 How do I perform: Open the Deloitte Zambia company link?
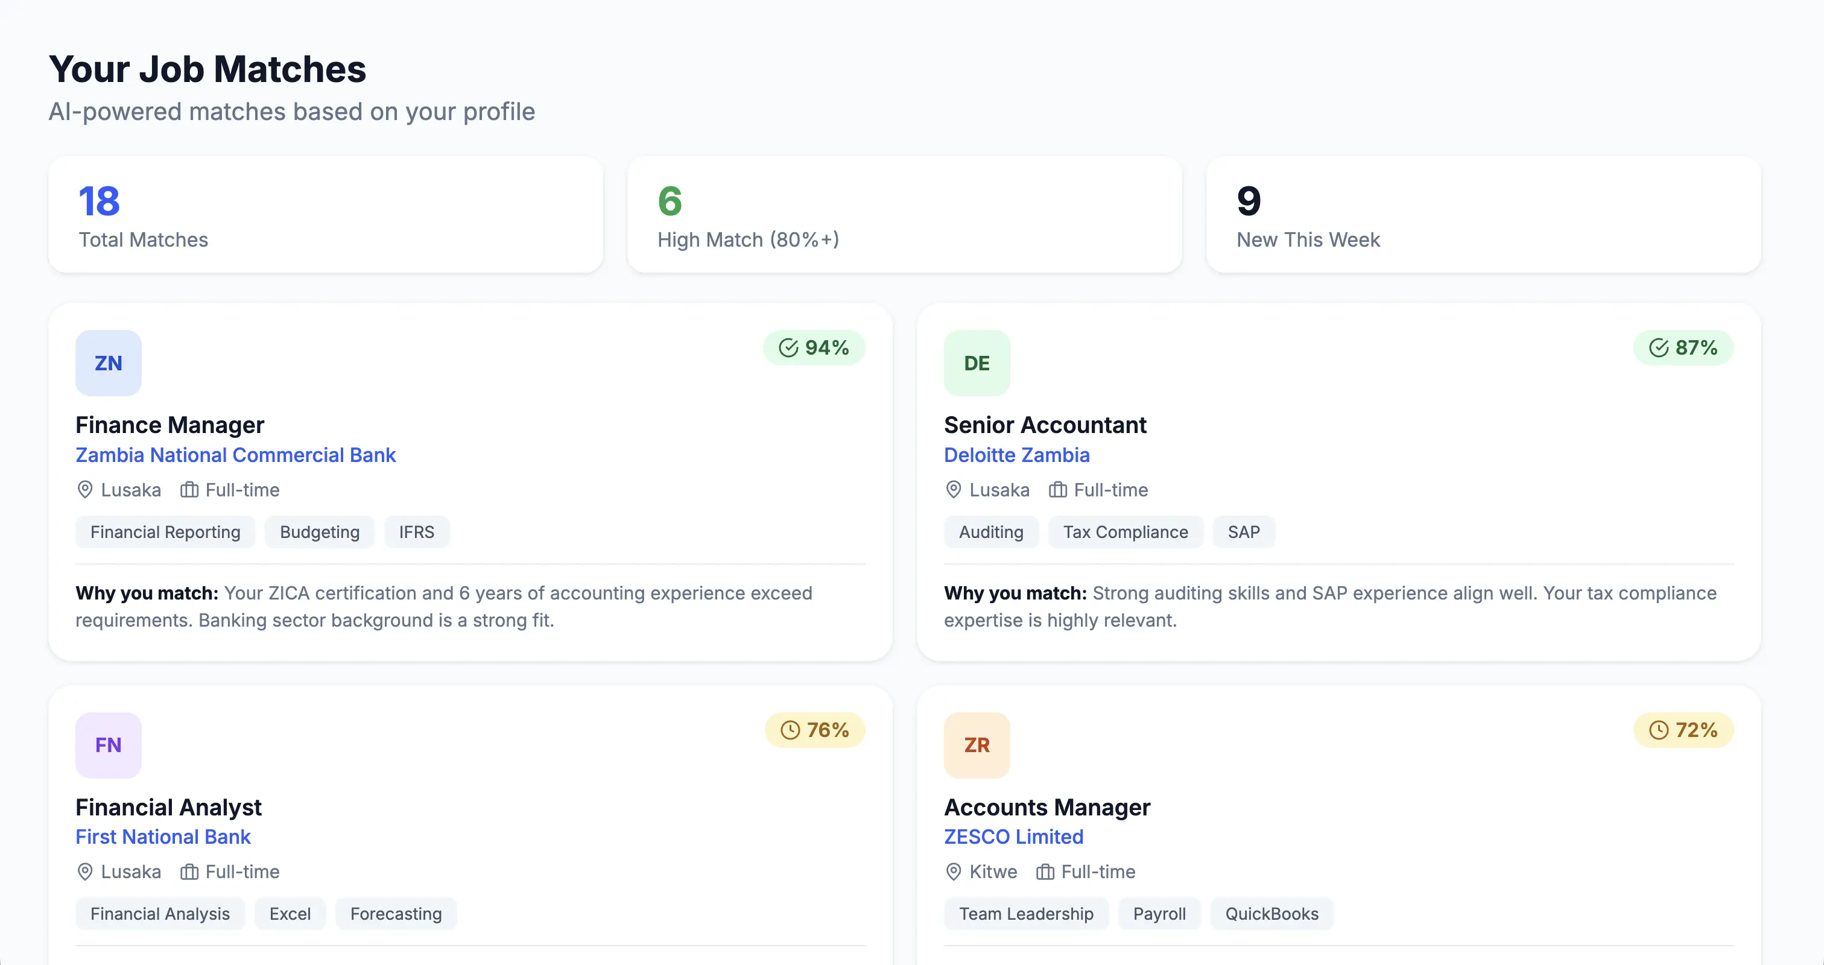(1016, 455)
